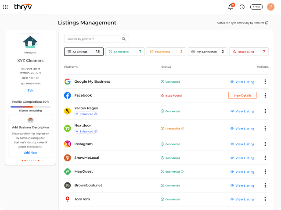
Task: Click the Thryv logo
Action: click(23, 7)
